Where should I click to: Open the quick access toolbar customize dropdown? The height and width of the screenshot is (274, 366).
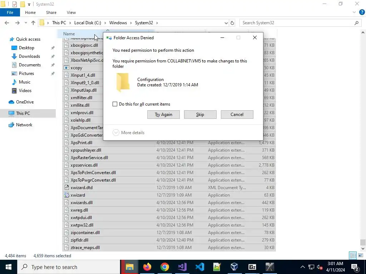click(x=29, y=4)
